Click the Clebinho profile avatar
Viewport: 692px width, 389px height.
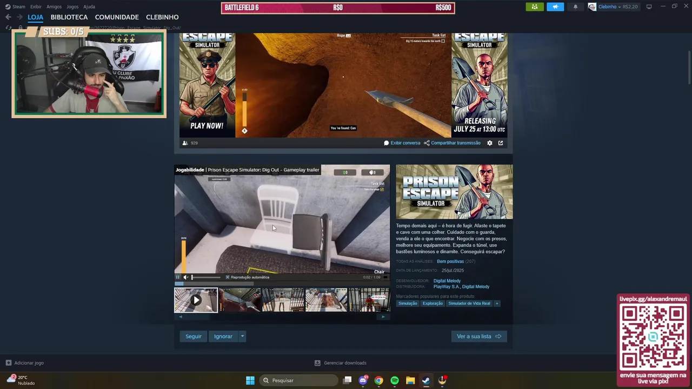[x=592, y=6]
